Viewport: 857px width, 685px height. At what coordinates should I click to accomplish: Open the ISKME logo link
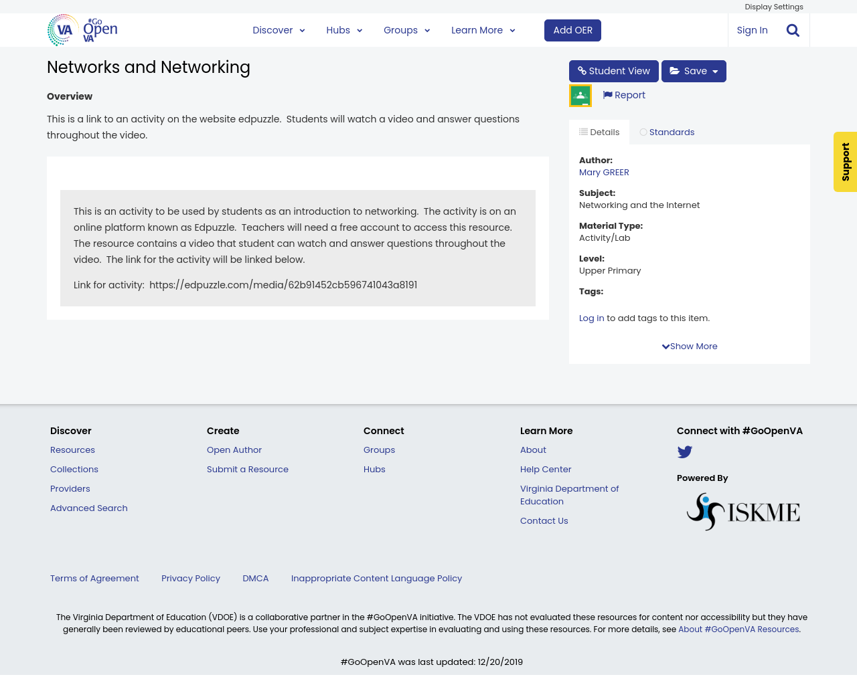743,512
